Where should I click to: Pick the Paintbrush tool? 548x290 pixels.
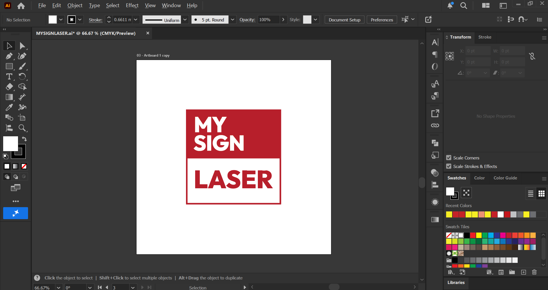pyautogui.click(x=22, y=66)
